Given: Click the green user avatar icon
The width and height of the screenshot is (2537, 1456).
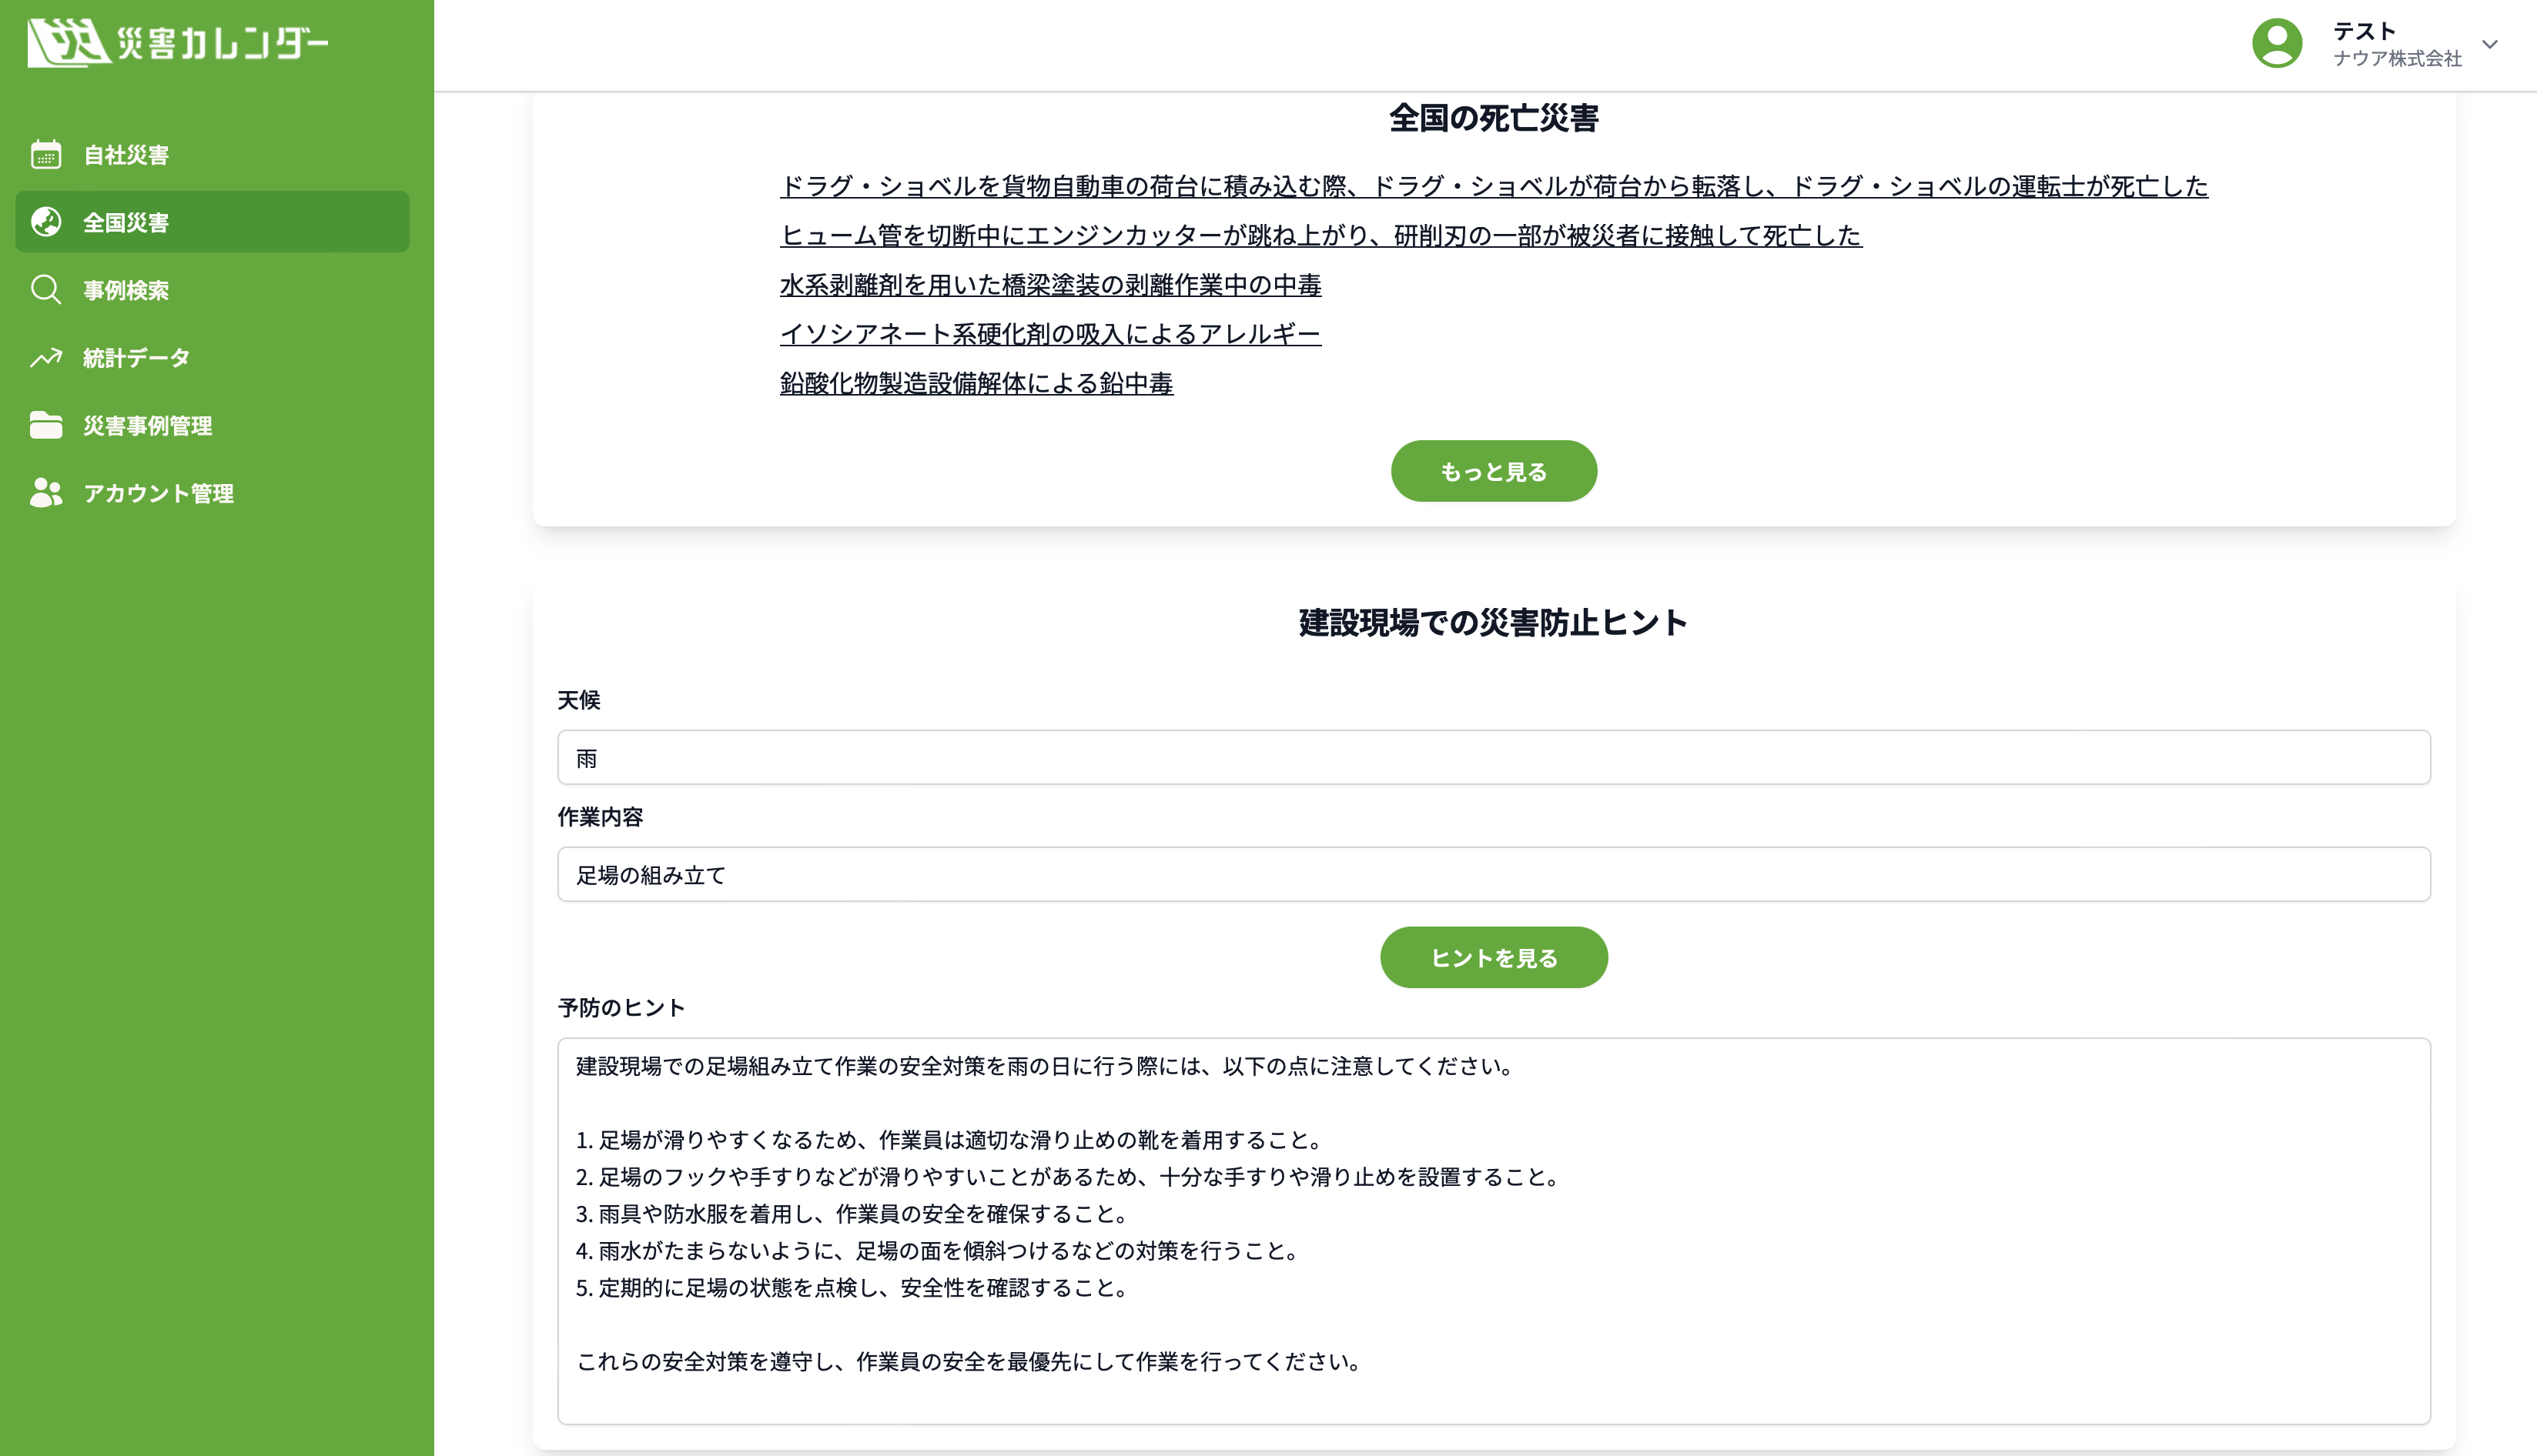Looking at the screenshot, I should coord(2277,43).
